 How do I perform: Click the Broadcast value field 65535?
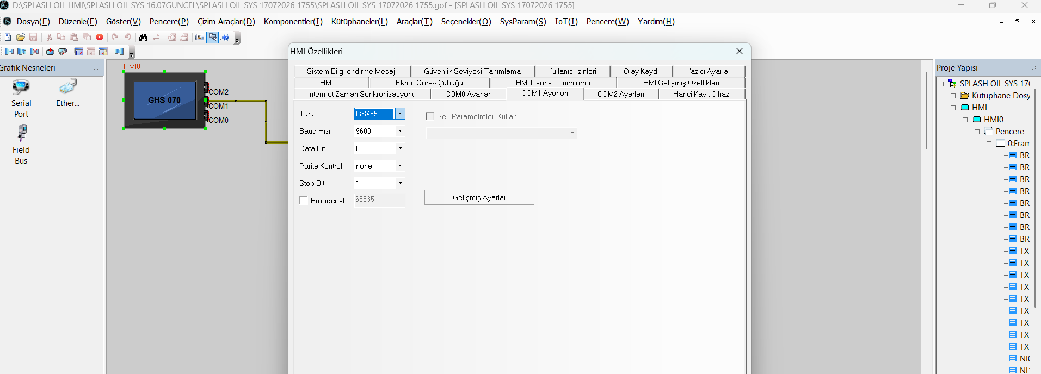tap(379, 200)
